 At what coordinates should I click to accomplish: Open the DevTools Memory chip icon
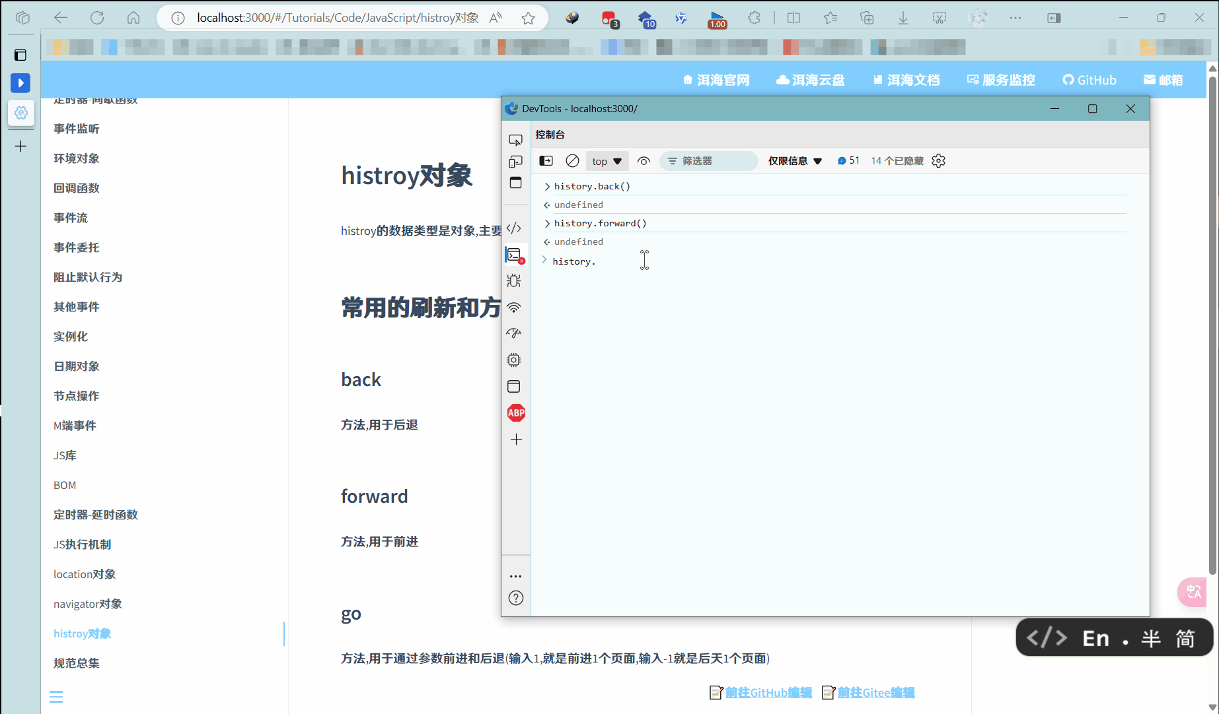coord(514,360)
